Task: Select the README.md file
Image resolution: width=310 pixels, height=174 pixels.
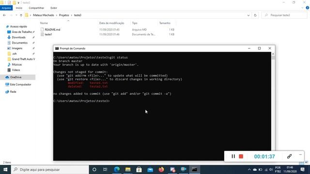Action: [x=52, y=29]
